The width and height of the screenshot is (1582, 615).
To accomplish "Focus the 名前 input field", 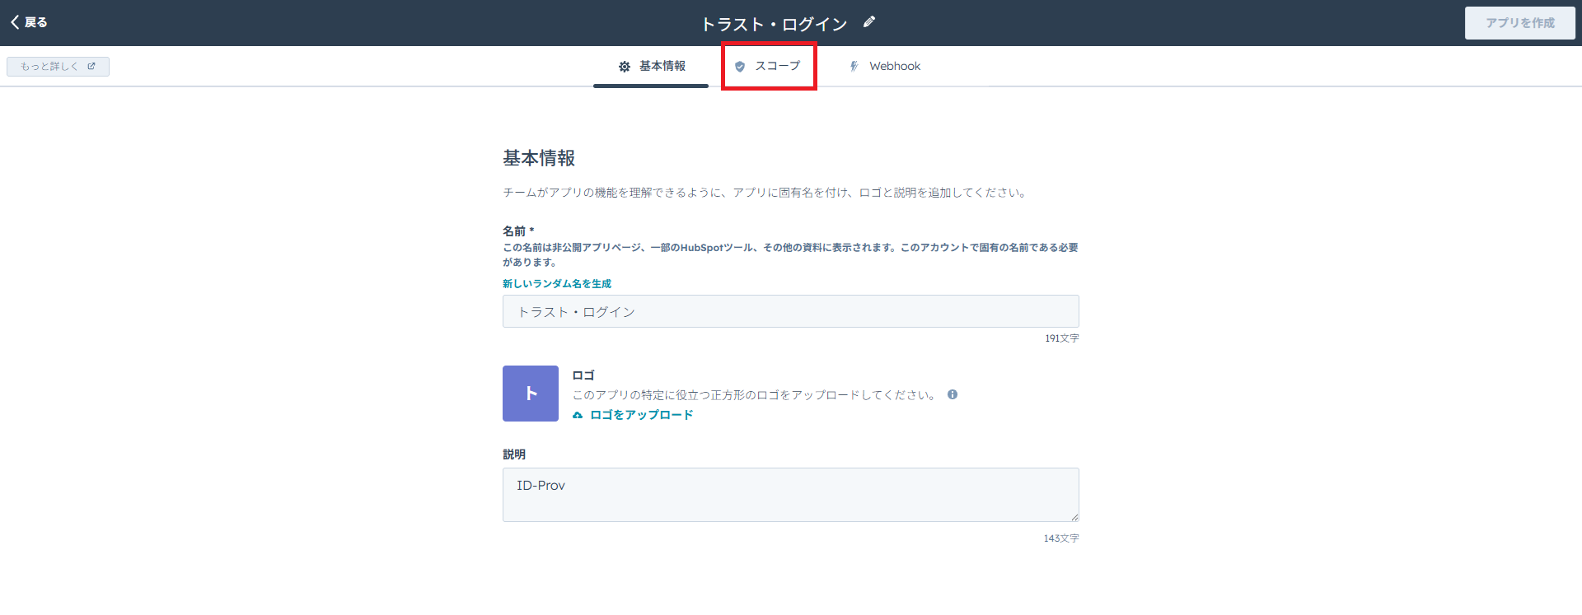I will [791, 311].
